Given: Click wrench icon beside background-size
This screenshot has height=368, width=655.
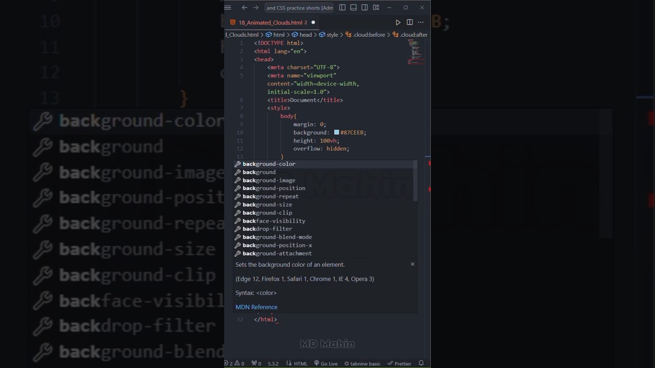Looking at the screenshot, I should click(x=237, y=204).
